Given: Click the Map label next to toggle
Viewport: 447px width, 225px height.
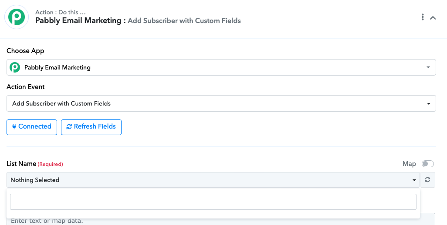Looking at the screenshot, I should pos(409,164).
